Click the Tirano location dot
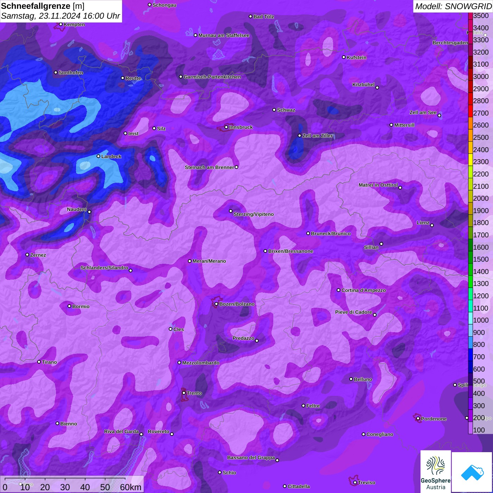Viewport: 493px width, 493px height. (x=39, y=362)
